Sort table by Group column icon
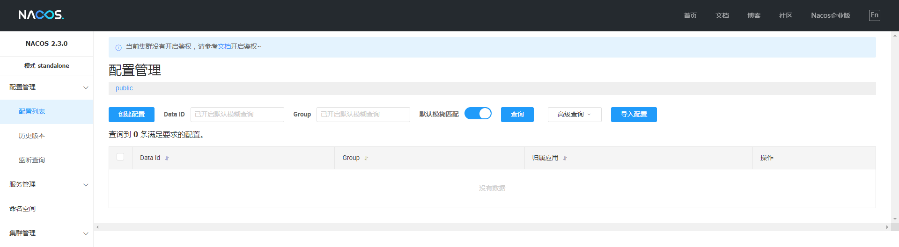899x247 pixels. pyautogui.click(x=366, y=158)
